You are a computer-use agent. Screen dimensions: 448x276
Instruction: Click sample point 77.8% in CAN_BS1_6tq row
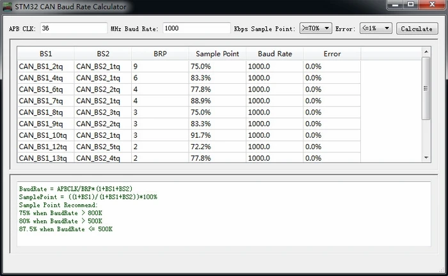tap(217, 89)
